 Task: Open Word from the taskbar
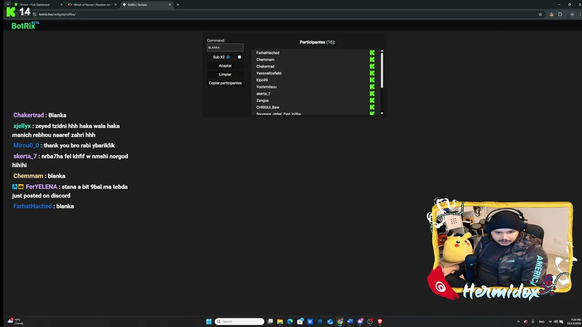coord(350,322)
